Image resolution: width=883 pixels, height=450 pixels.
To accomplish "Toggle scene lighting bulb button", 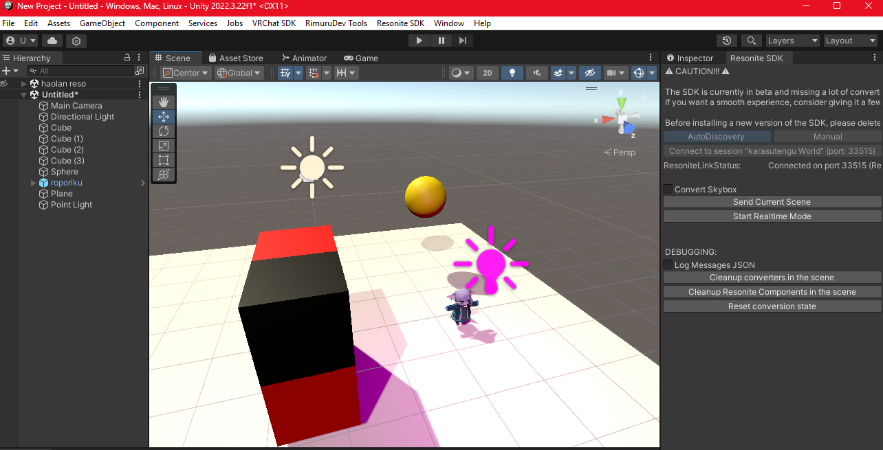I will 512,73.
